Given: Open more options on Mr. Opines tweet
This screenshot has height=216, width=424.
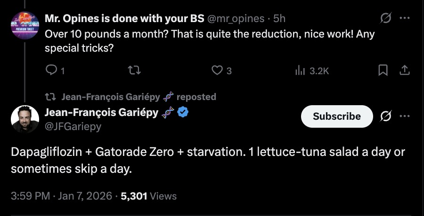Looking at the screenshot, I should pos(404,19).
